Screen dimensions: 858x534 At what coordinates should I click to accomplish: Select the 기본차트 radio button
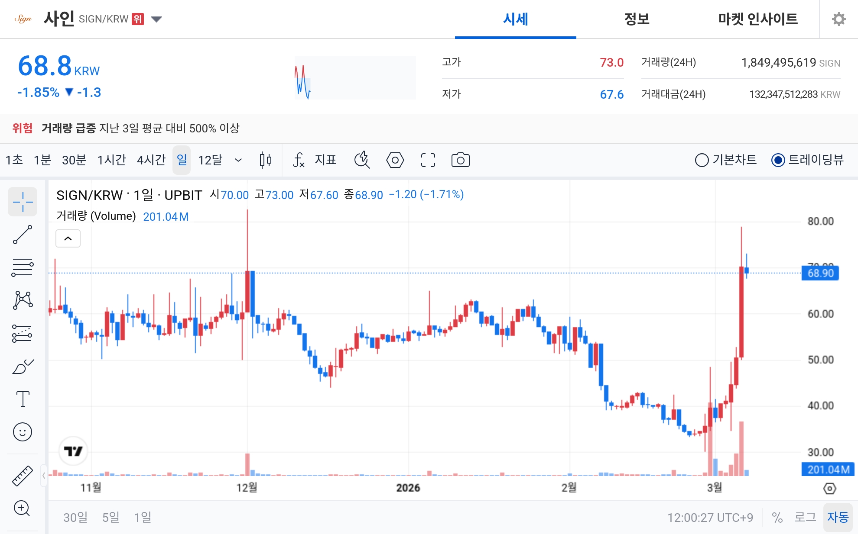pos(702,160)
